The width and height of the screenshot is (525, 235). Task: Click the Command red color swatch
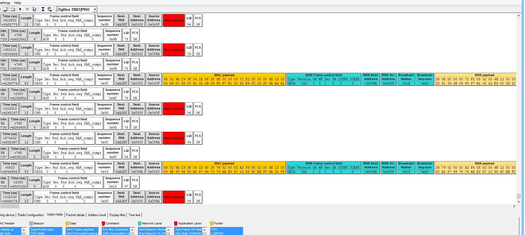point(103,223)
